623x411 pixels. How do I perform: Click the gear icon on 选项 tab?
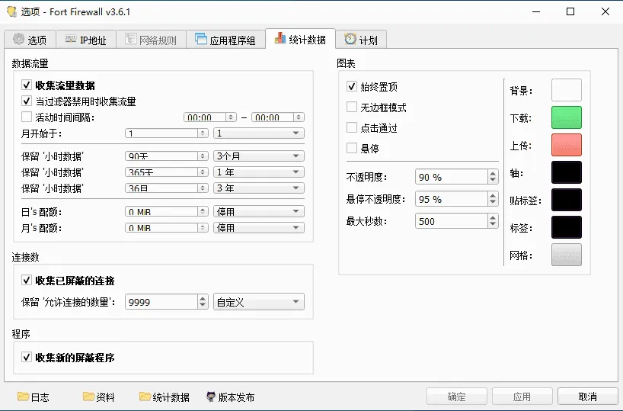click(x=18, y=40)
